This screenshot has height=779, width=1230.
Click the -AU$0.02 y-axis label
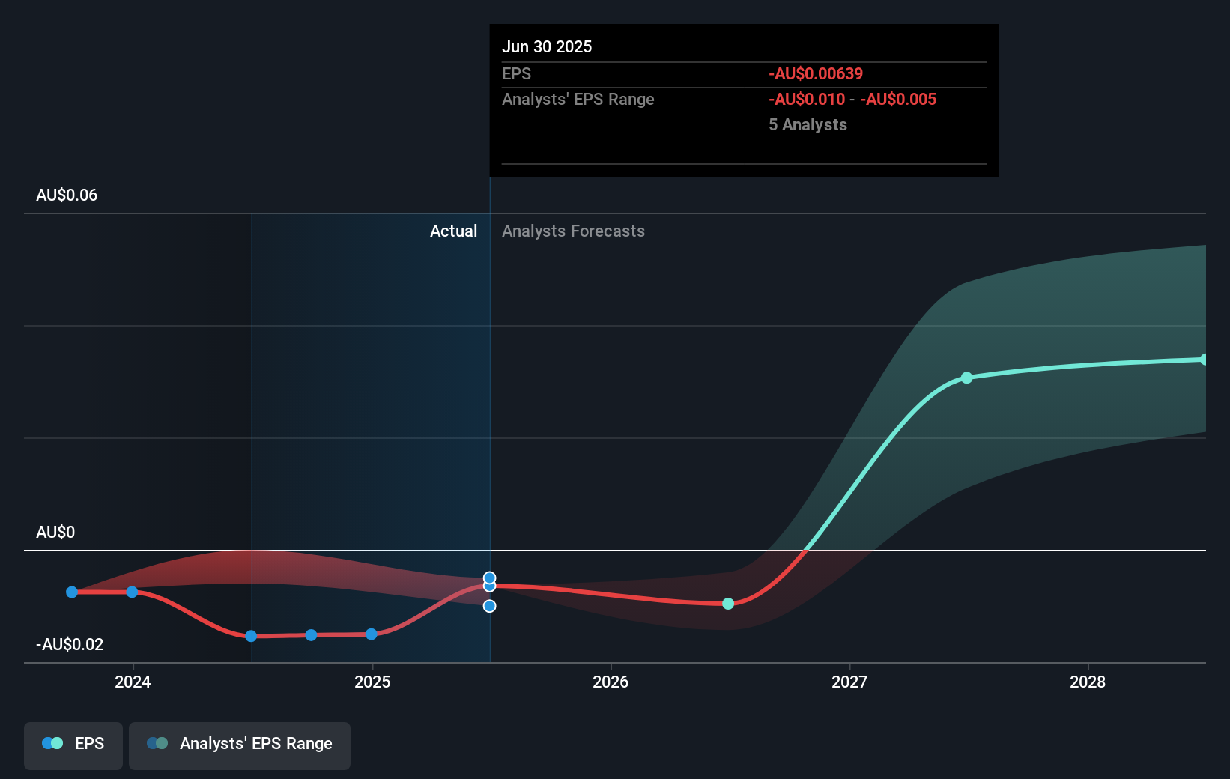click(70, 644)
